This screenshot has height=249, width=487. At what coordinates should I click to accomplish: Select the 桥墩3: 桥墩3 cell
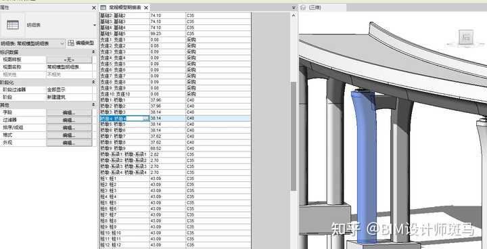pyautogui.click(x=125, y=112)
